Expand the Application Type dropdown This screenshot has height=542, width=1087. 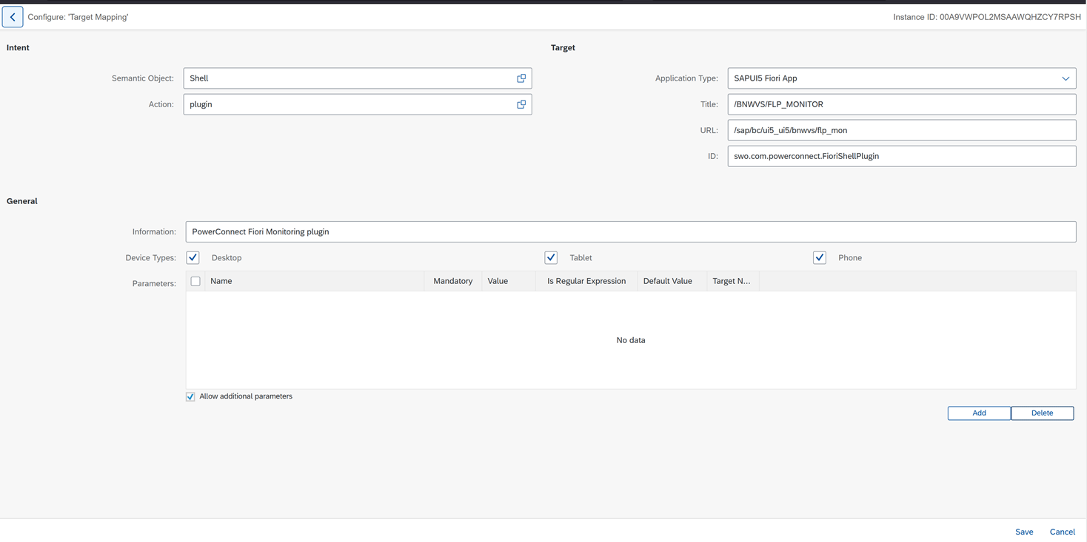(x=1065, y=78)
